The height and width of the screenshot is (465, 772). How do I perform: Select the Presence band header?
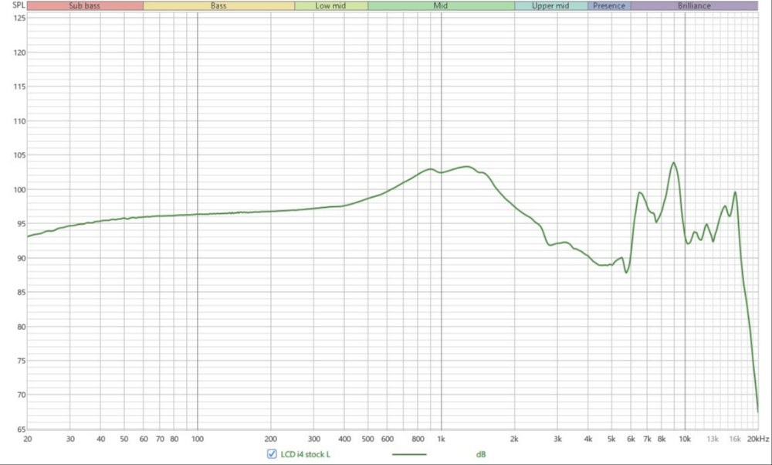click(x=609, y=6)
